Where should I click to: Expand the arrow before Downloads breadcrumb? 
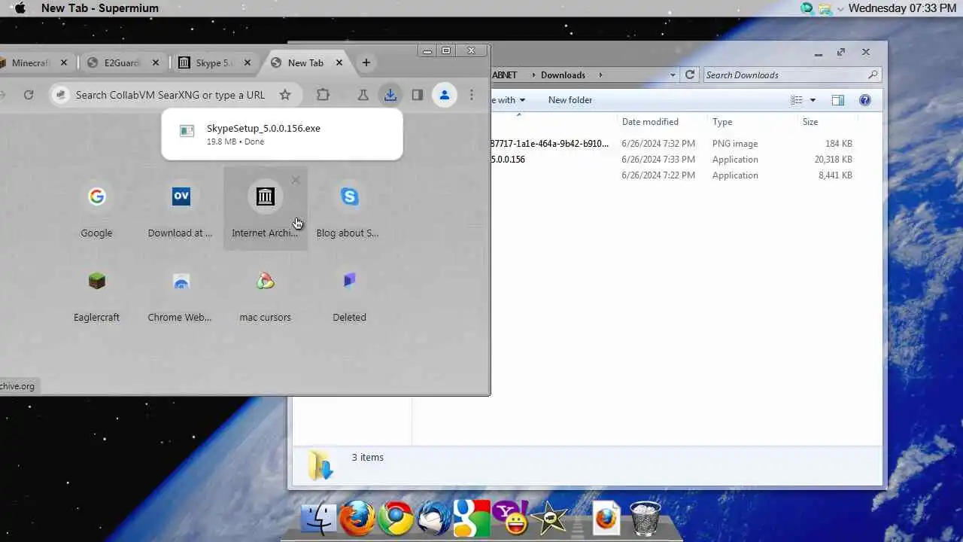pos(533,75)
